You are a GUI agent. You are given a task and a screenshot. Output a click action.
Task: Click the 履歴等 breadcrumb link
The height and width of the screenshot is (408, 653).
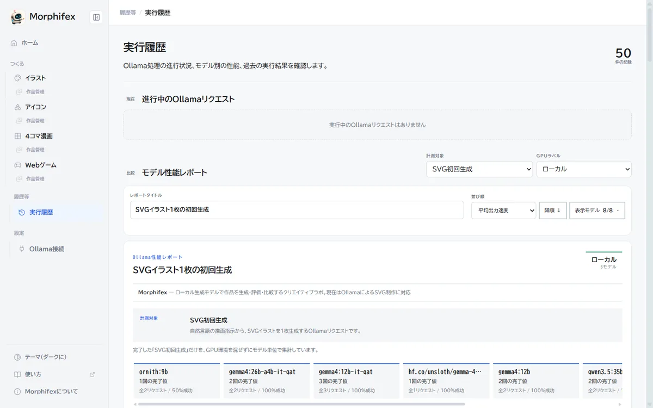[x=128, y=13]
